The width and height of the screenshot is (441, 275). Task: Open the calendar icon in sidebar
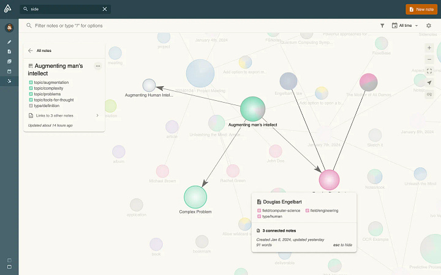[9, 71]
